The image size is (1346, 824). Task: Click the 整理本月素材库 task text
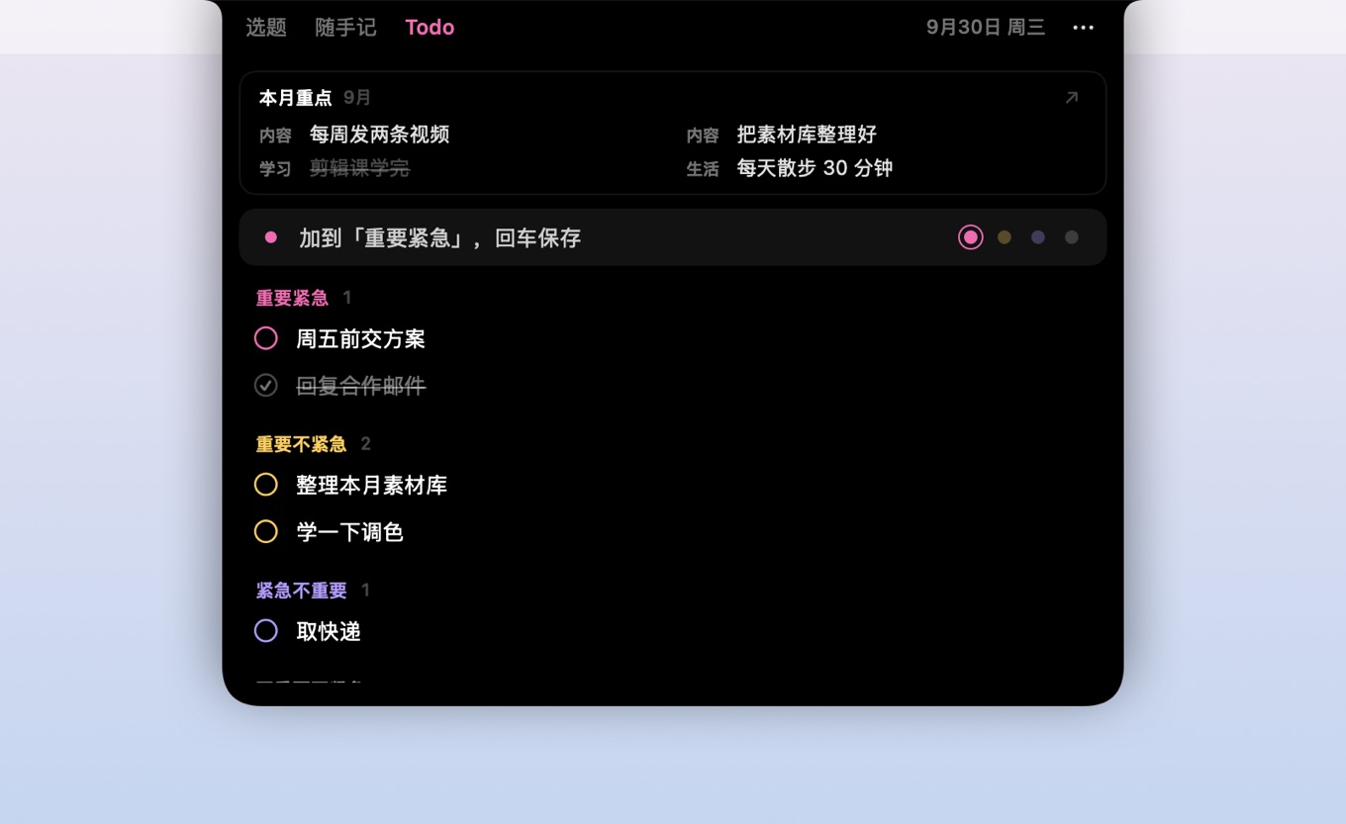pos(372,486)
